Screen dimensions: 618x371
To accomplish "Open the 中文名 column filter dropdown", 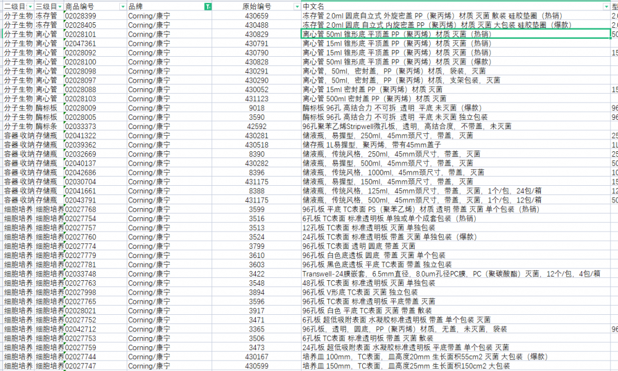I will [x=606, y=7].
